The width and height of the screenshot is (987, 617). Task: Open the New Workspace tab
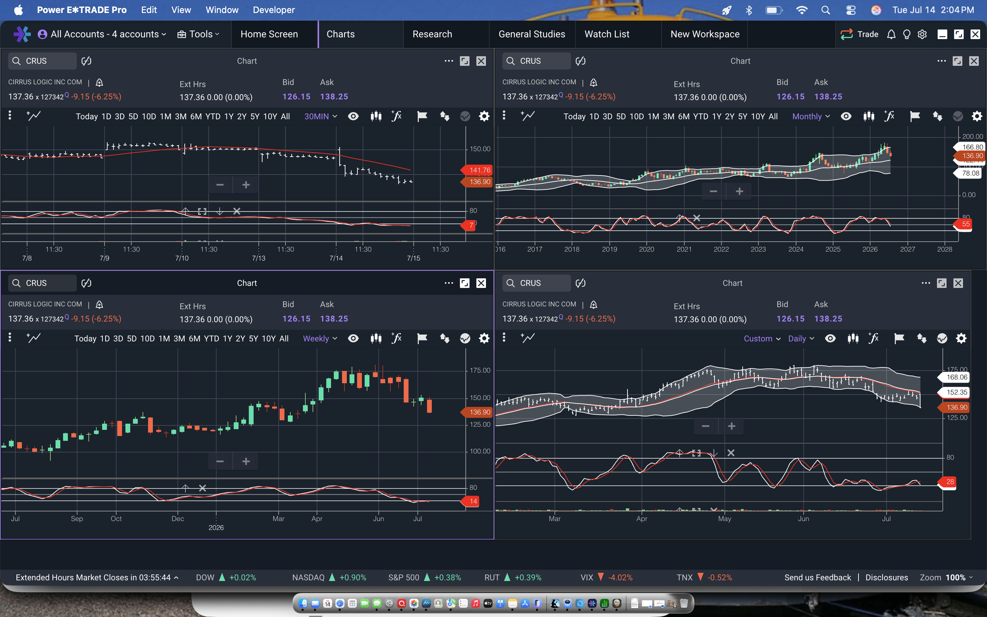pos(705,34)
